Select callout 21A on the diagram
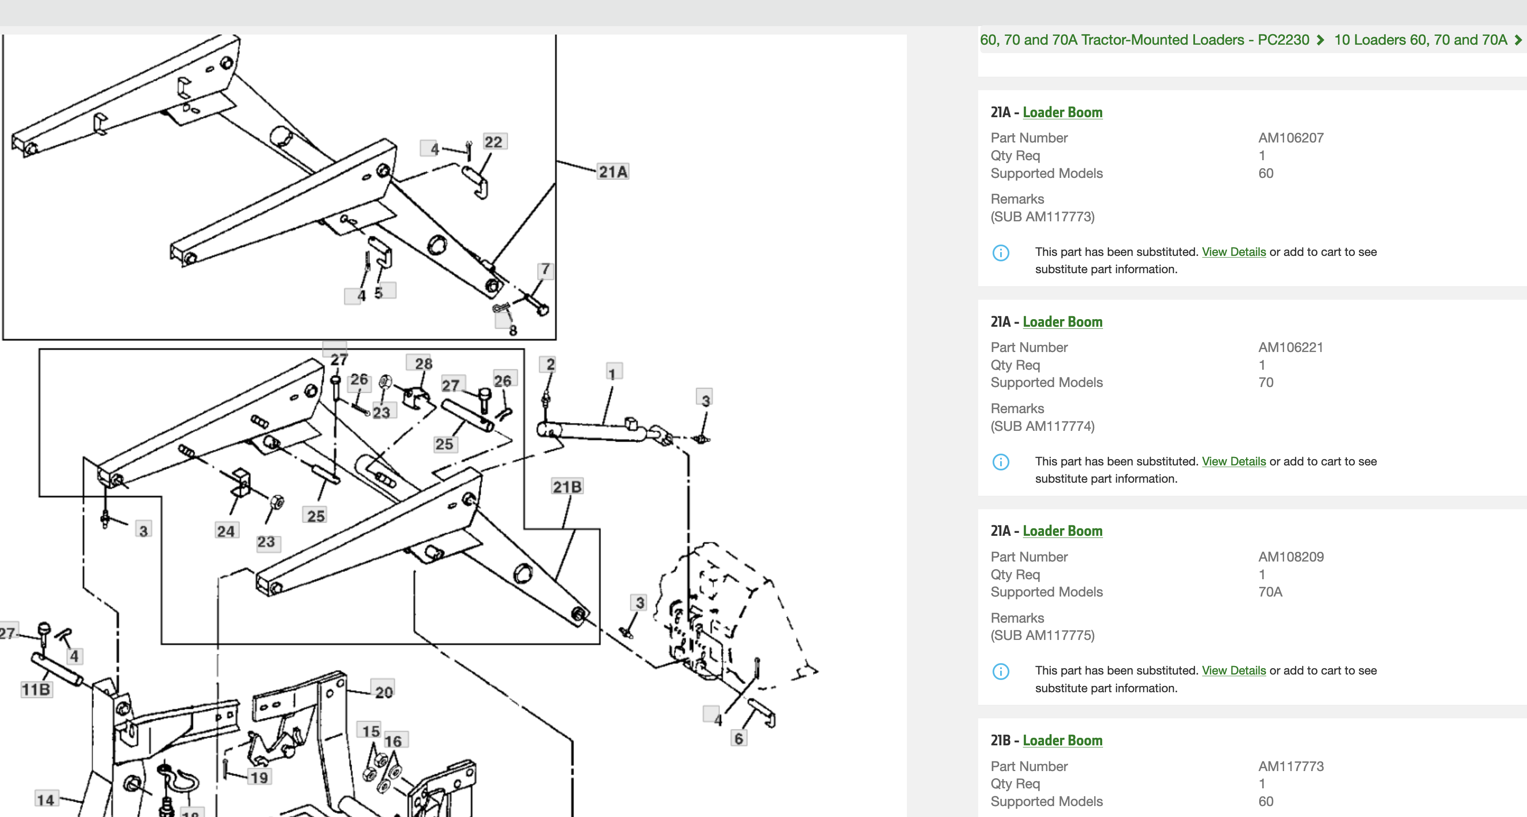The height and width of the screenshot is (817, 1527). (613, 172)
